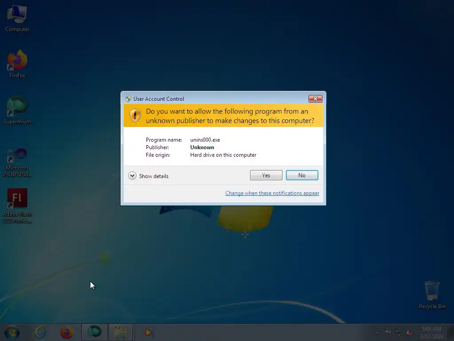Launch Internet Explorer from taskbar
The image size is (454, 341).
(x=39, y=332)
